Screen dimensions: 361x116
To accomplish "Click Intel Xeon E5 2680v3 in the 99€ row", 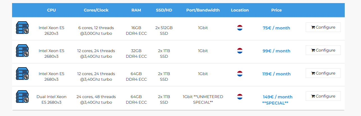I will point(51,54).
